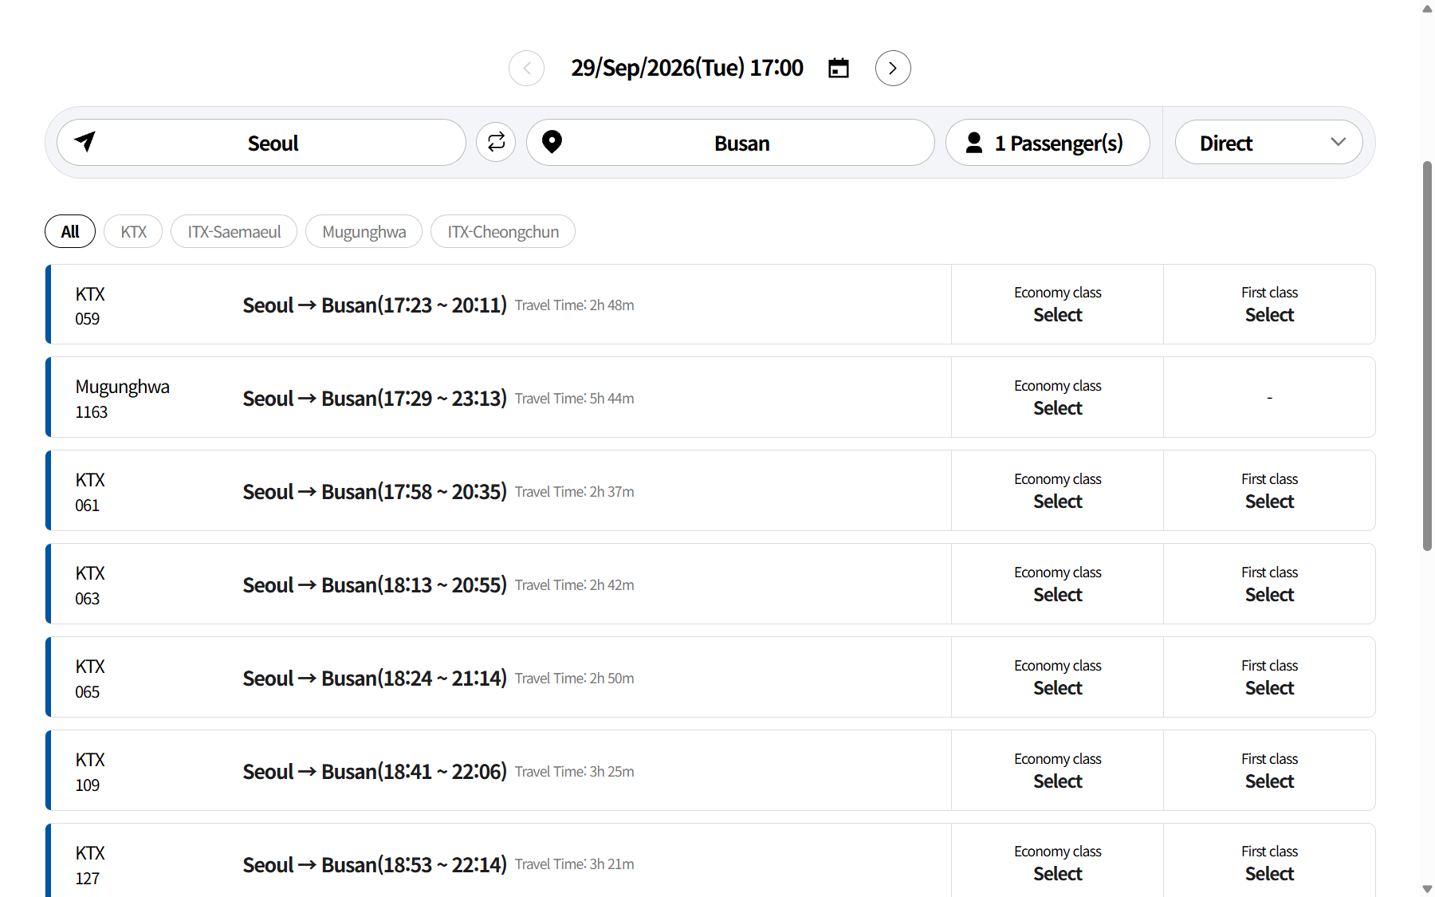Click the passenger person icon
This screenshot has width=1435, height=897.
[974, 143]
